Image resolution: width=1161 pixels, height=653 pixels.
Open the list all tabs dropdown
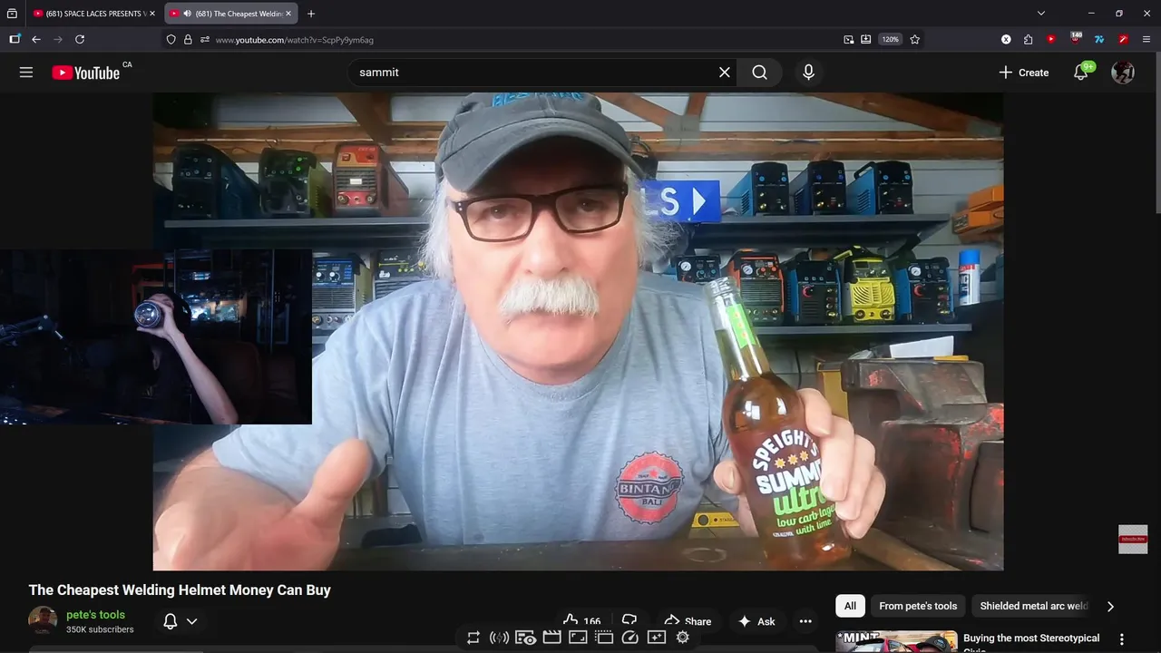click(1041, 14)
